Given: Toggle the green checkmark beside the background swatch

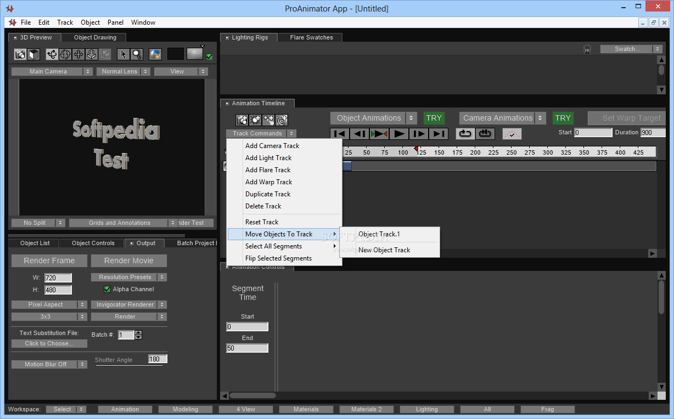Looking at the screenshot, I should point(209,56).
